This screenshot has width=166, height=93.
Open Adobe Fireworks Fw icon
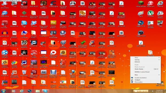pyautogui.click(x=53, y=23)
